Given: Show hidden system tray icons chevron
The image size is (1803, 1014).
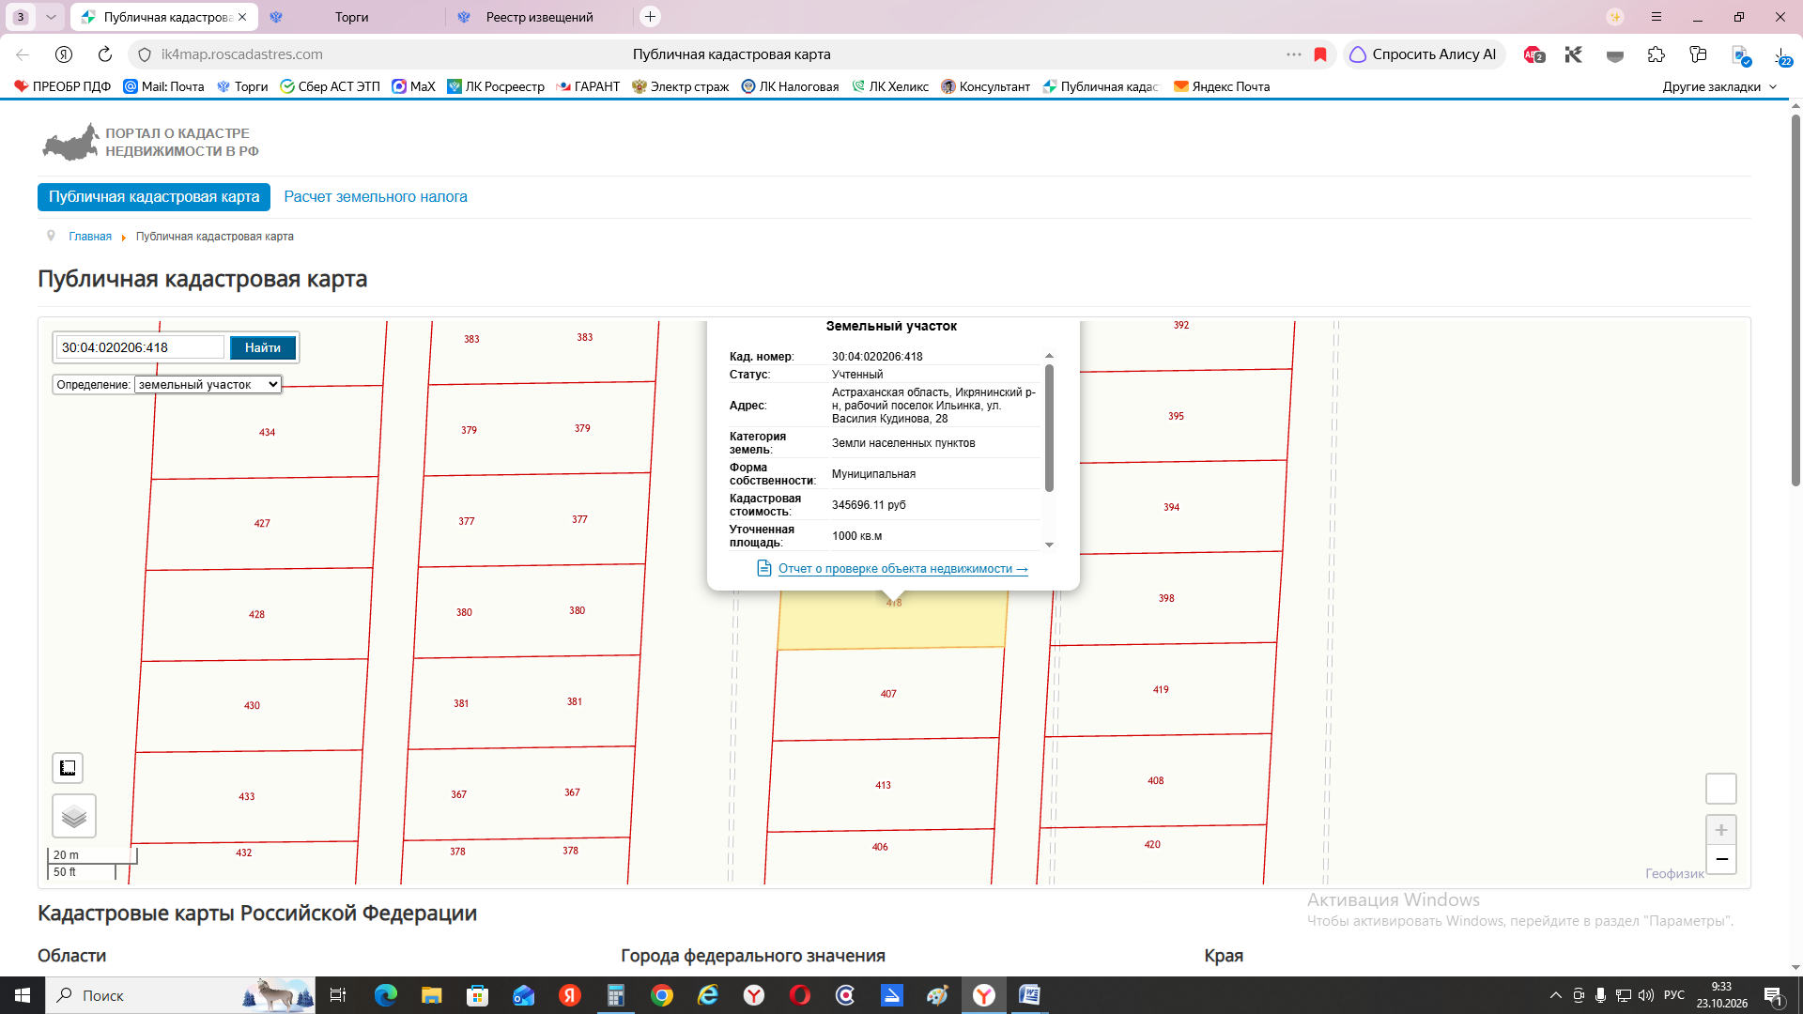Looking at the screenshot, I should pyautogui.click(x=1555, y=995).
